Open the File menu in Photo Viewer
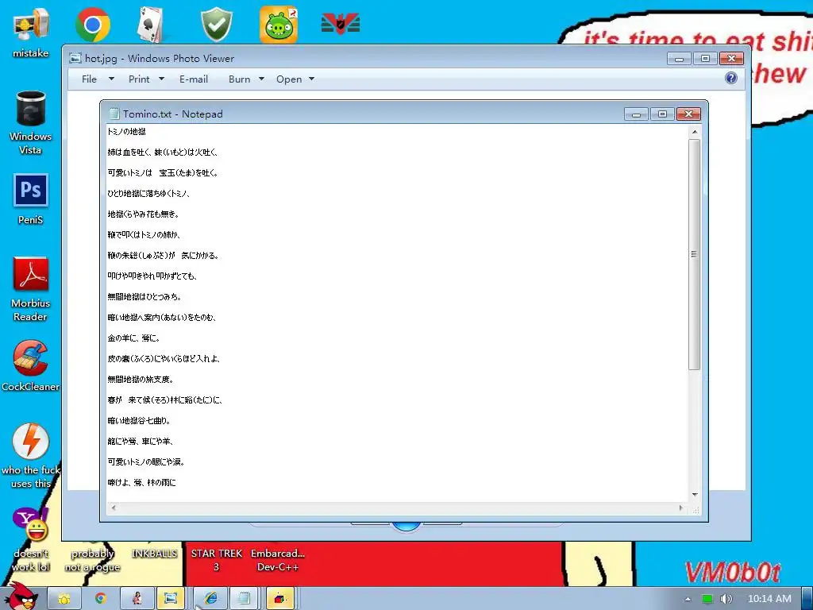 click(x=89, y=79)
